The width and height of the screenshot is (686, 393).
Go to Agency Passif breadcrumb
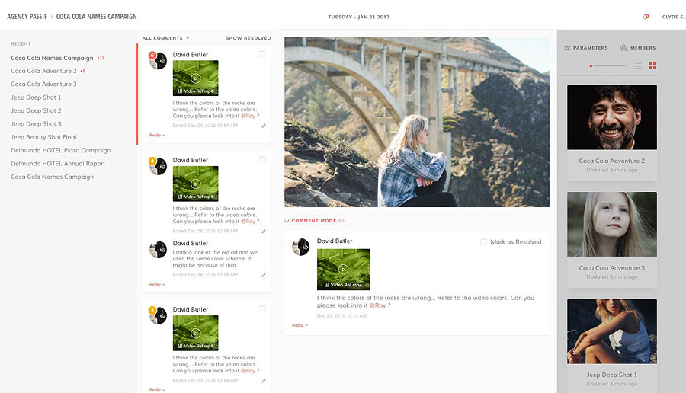pyautogui.click(x=27, y=17)
